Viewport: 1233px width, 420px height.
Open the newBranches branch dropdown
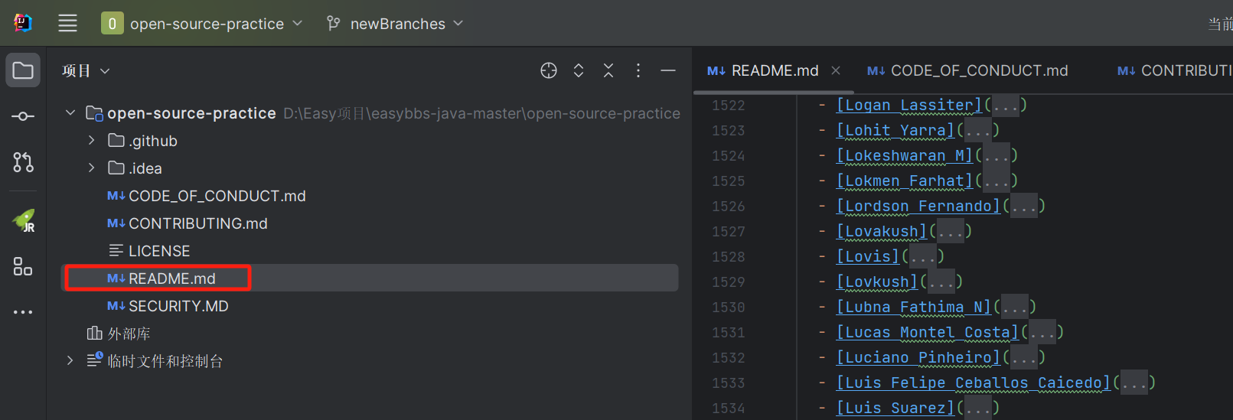pyautogui.click(x=395, y=24)
